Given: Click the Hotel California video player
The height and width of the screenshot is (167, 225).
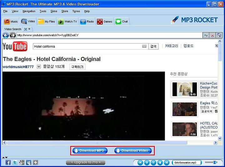Looking at the screenshot, I should (x=84, y=106).
